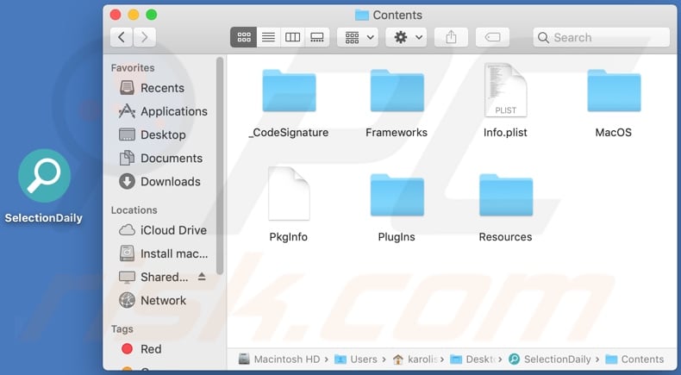681x375 pixels.
Task: Select Documents in the sidebar
Action: click(x=162, y=158)
